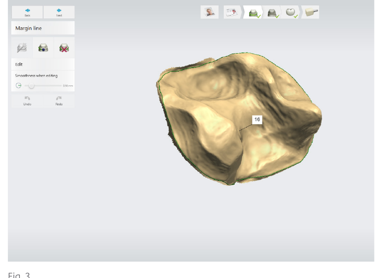Click the 3D tooth preparation model
The height and width of the screenshot is (278, 387).
239,119
